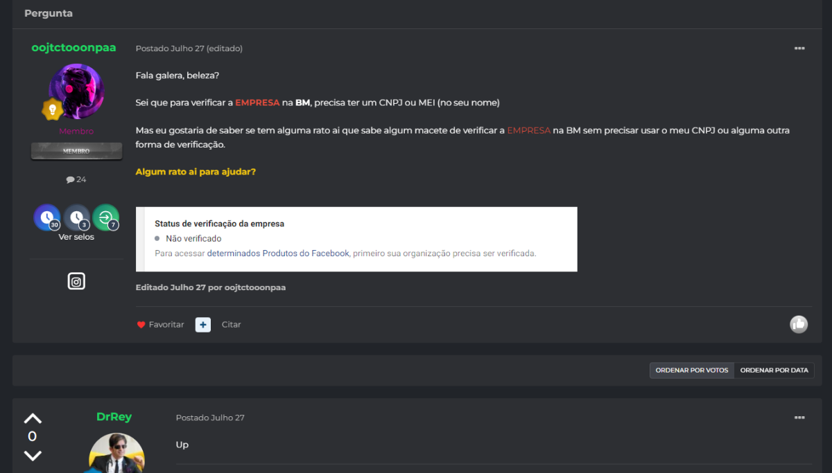Open oojtctooonpaa's profile from the username
Viewport: 832px width, 473px height.
(x=74, y=48)
